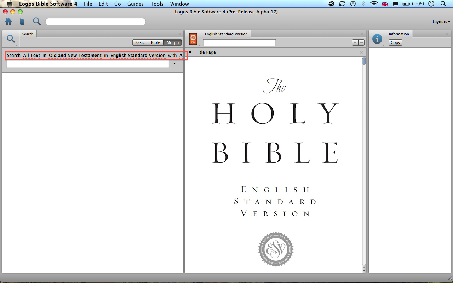
Task: Select the Search tab
Action: 28,34
